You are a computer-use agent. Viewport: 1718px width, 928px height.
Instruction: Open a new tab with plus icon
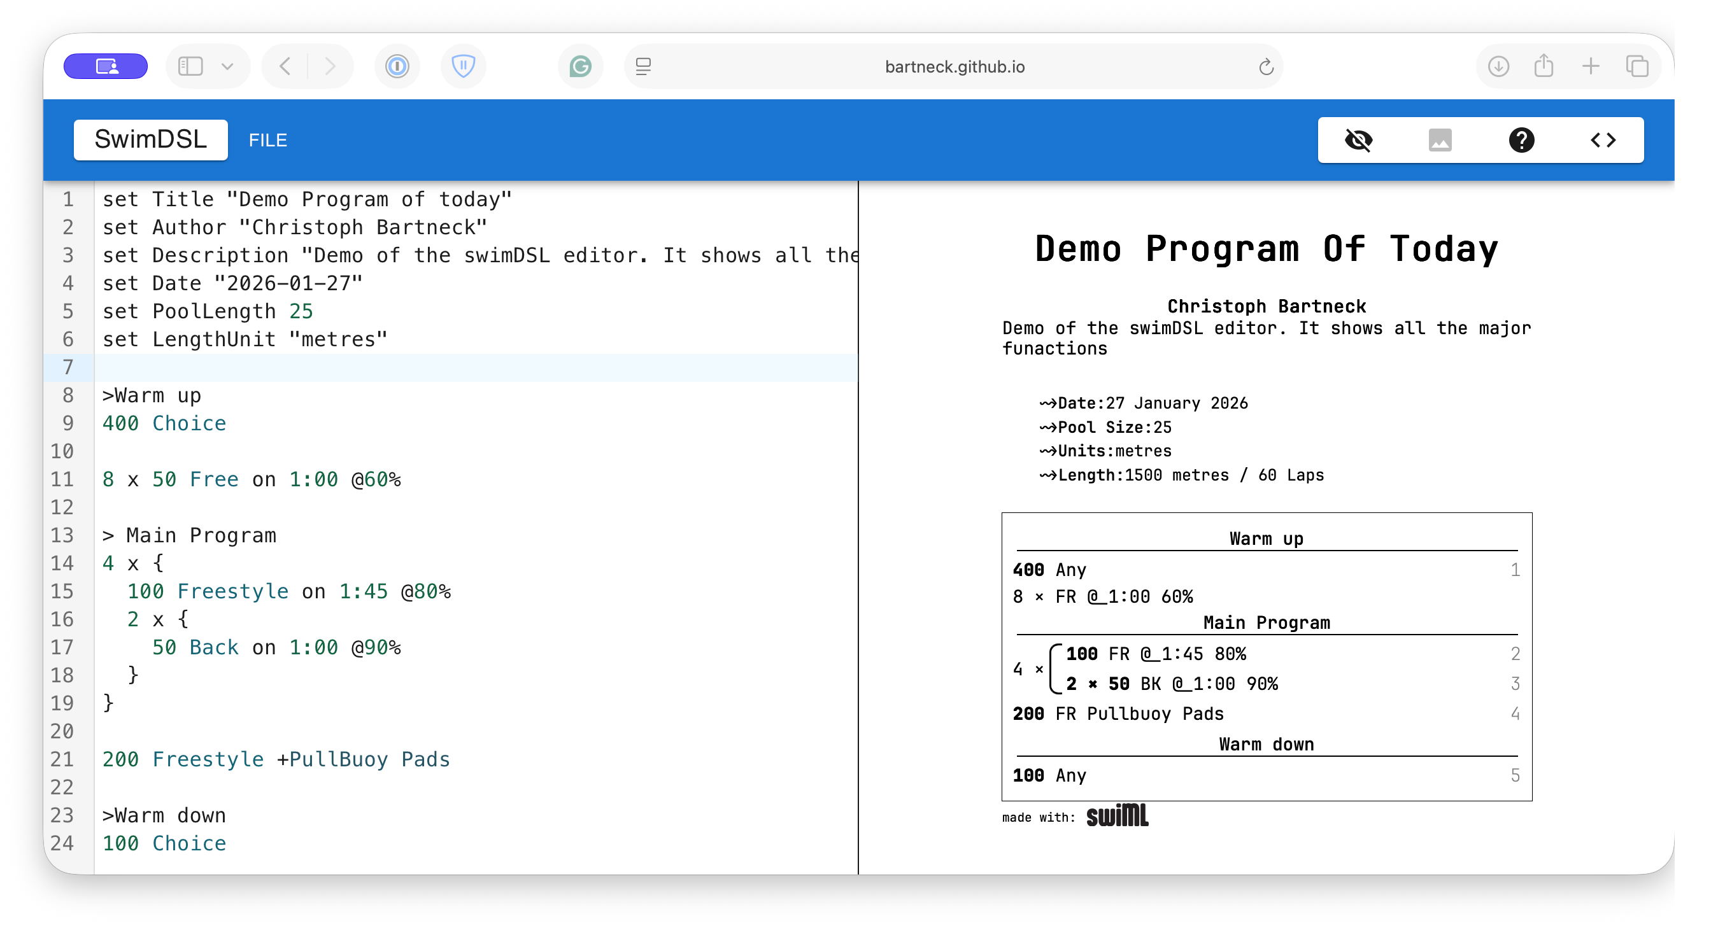[x=1591, y=67]
